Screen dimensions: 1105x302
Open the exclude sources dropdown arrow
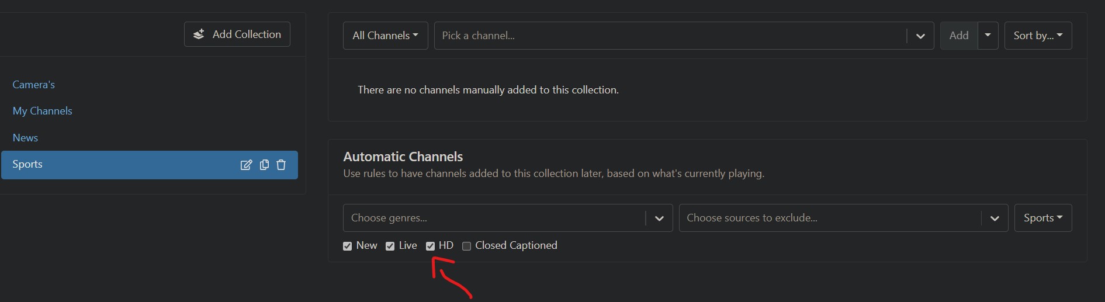coord(995,218)
